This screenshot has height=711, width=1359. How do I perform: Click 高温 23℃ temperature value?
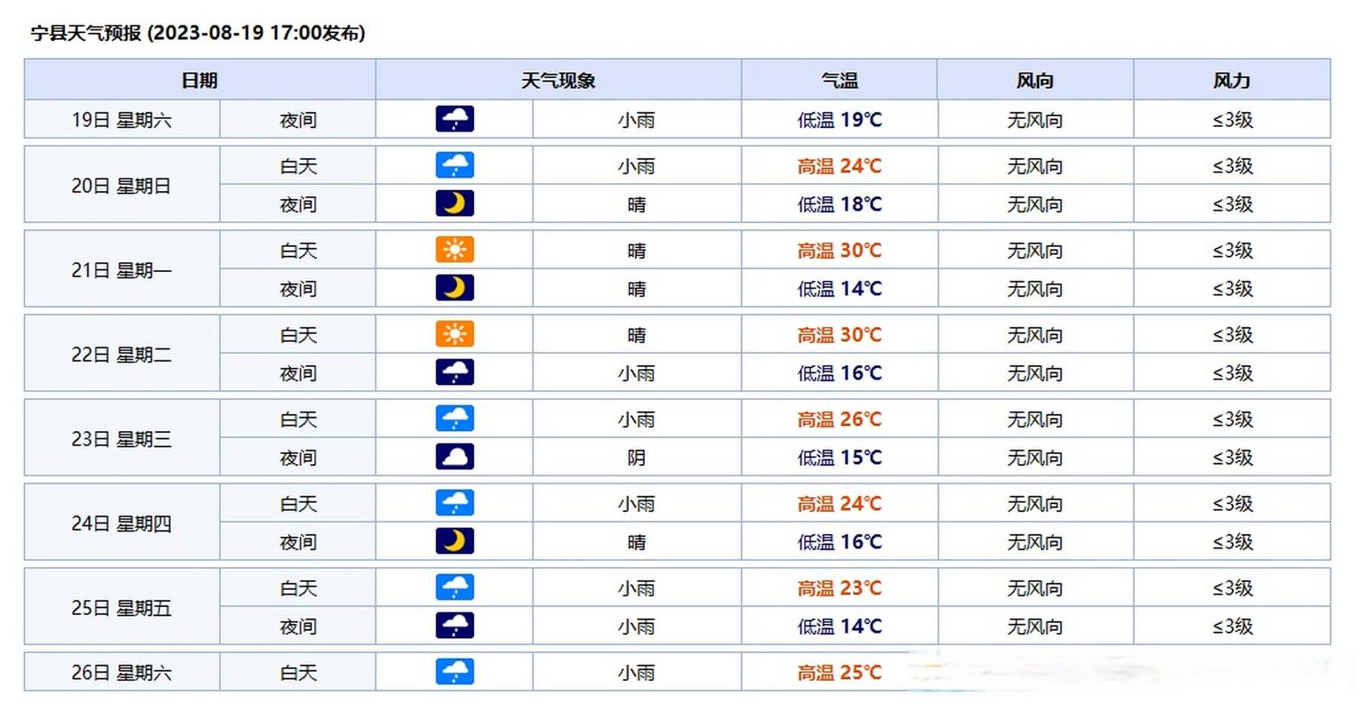pos(840,588)
